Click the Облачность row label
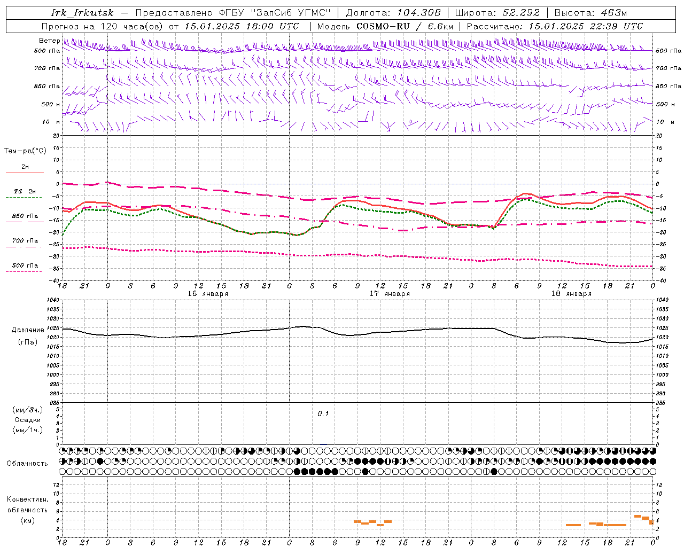The width and height of the screenshot is (684, 547). [27, 464]
